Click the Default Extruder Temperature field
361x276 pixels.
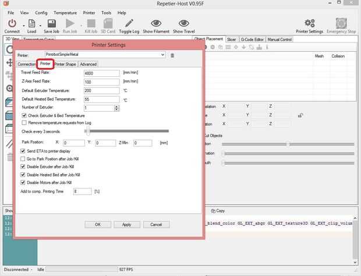click(101, 90)
